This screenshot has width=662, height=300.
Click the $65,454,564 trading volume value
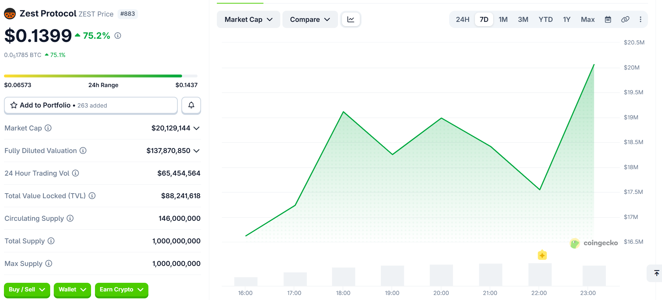pos(179,173)
